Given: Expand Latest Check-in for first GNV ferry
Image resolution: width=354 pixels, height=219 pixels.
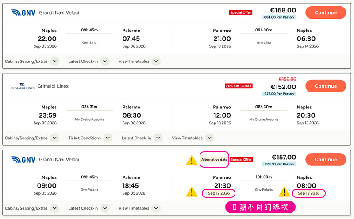Looking at the screenshot, I should [105, 61].
